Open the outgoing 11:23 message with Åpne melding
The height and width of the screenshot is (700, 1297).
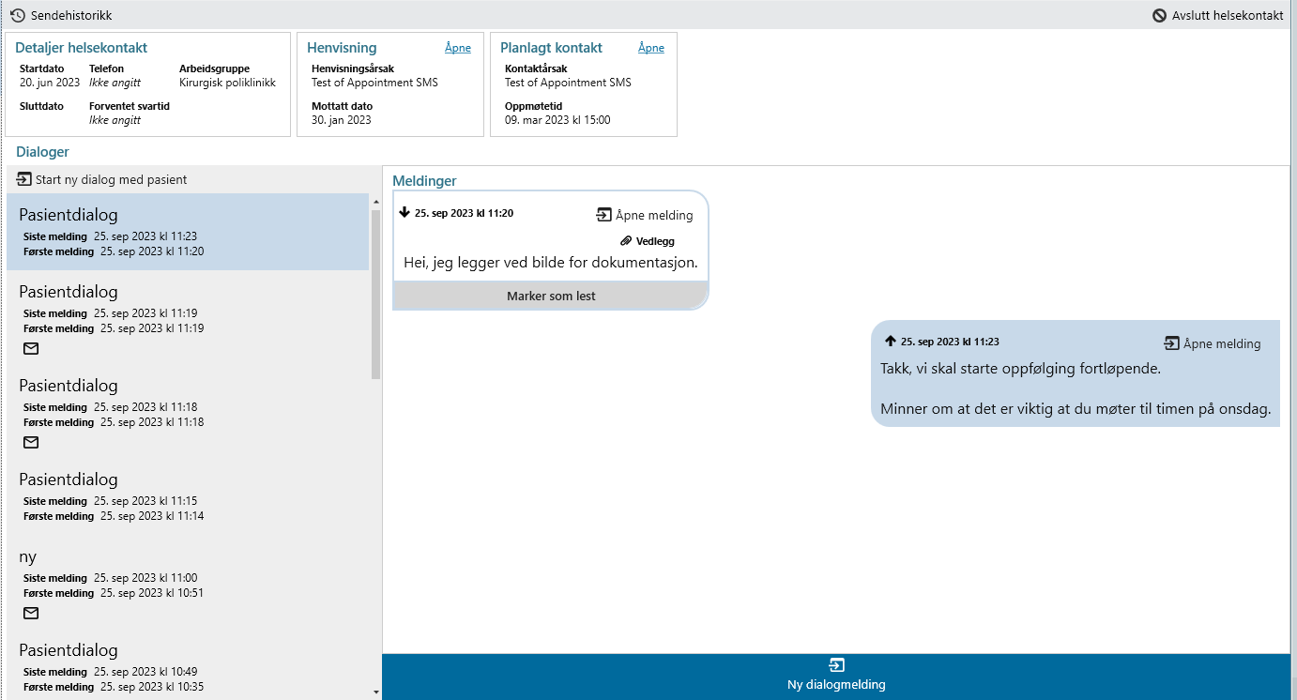click(1213, 343)
